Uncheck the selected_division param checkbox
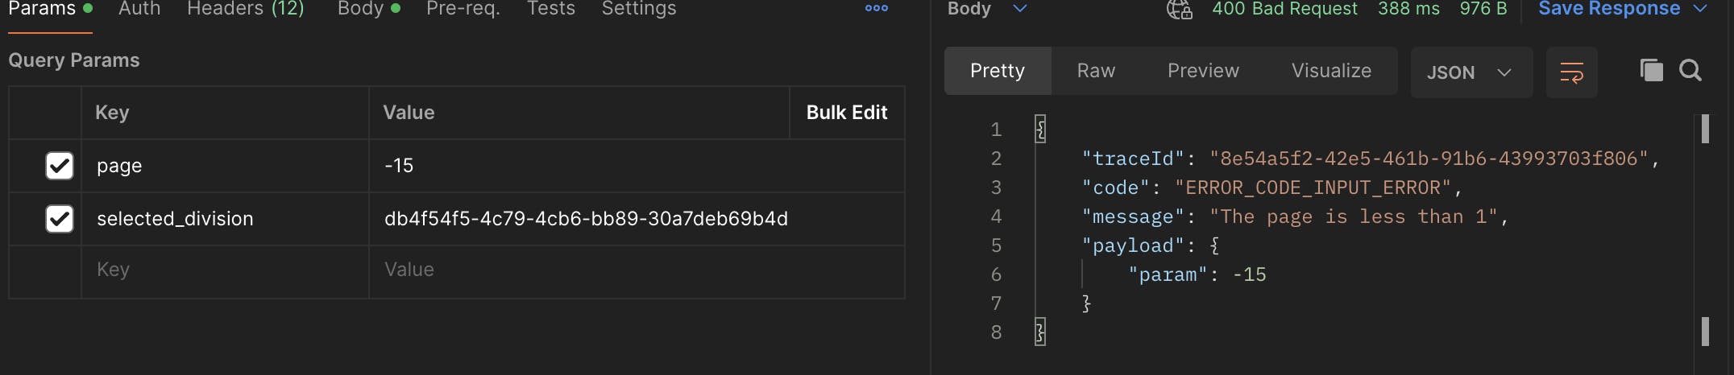 (60, 219)
